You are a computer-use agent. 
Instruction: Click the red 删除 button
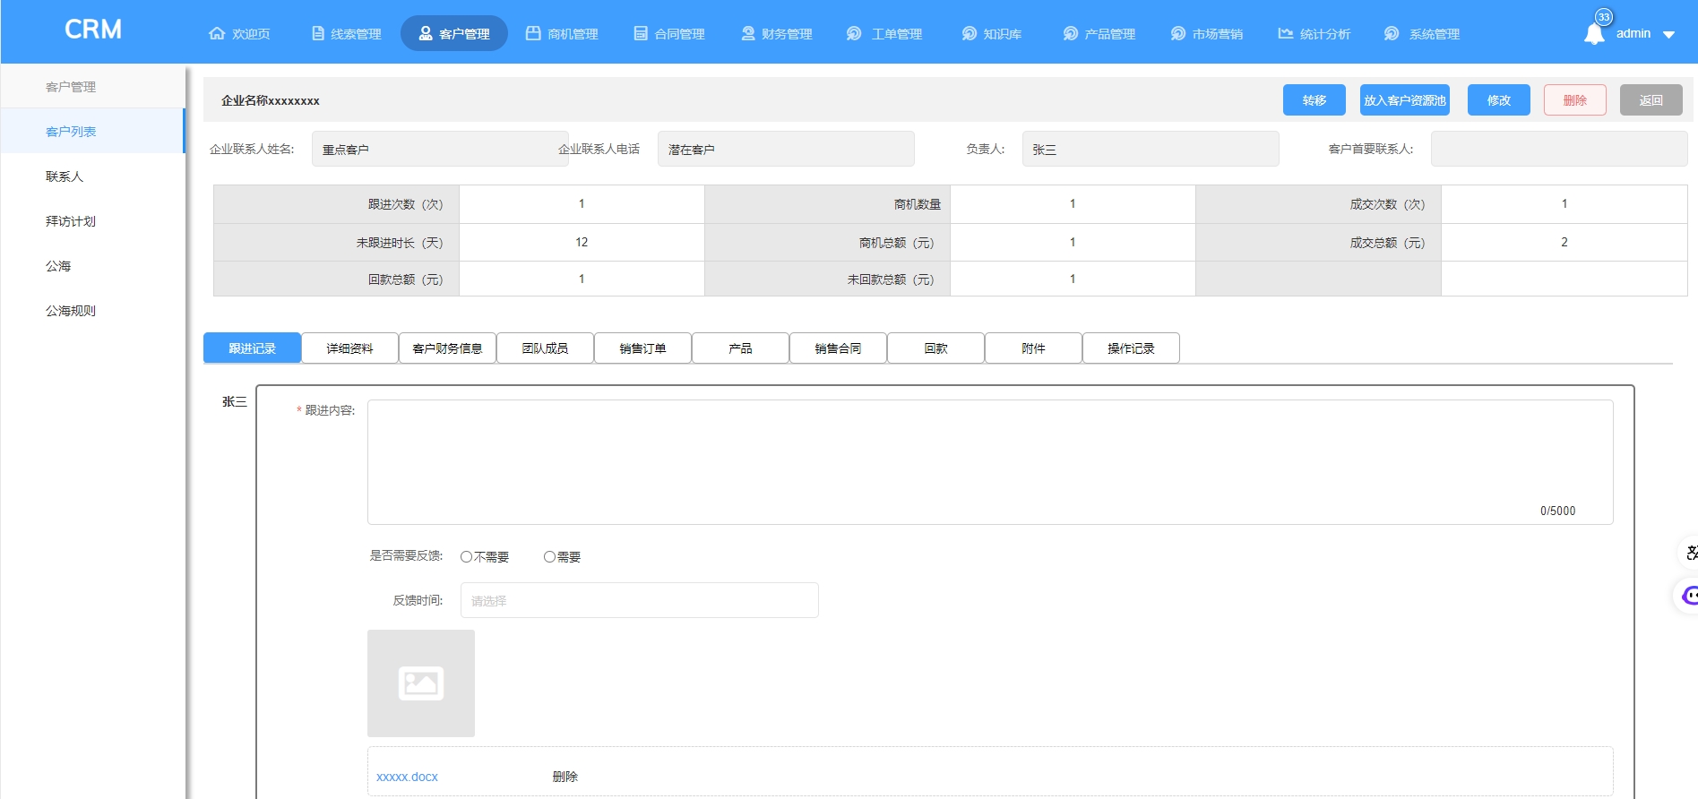[x=1575, y=99]
